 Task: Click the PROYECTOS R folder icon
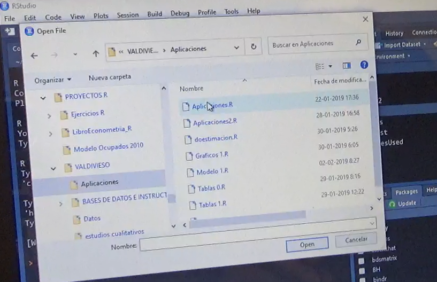58,97
